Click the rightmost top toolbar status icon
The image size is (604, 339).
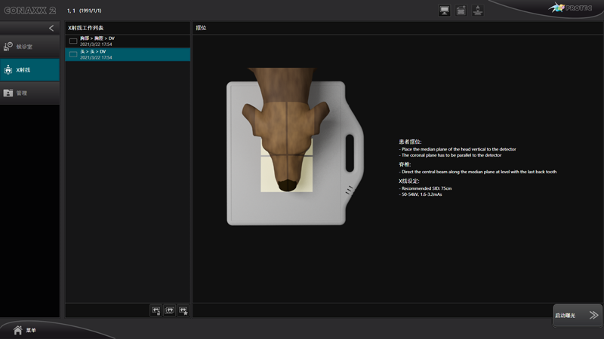click(478, 11)
